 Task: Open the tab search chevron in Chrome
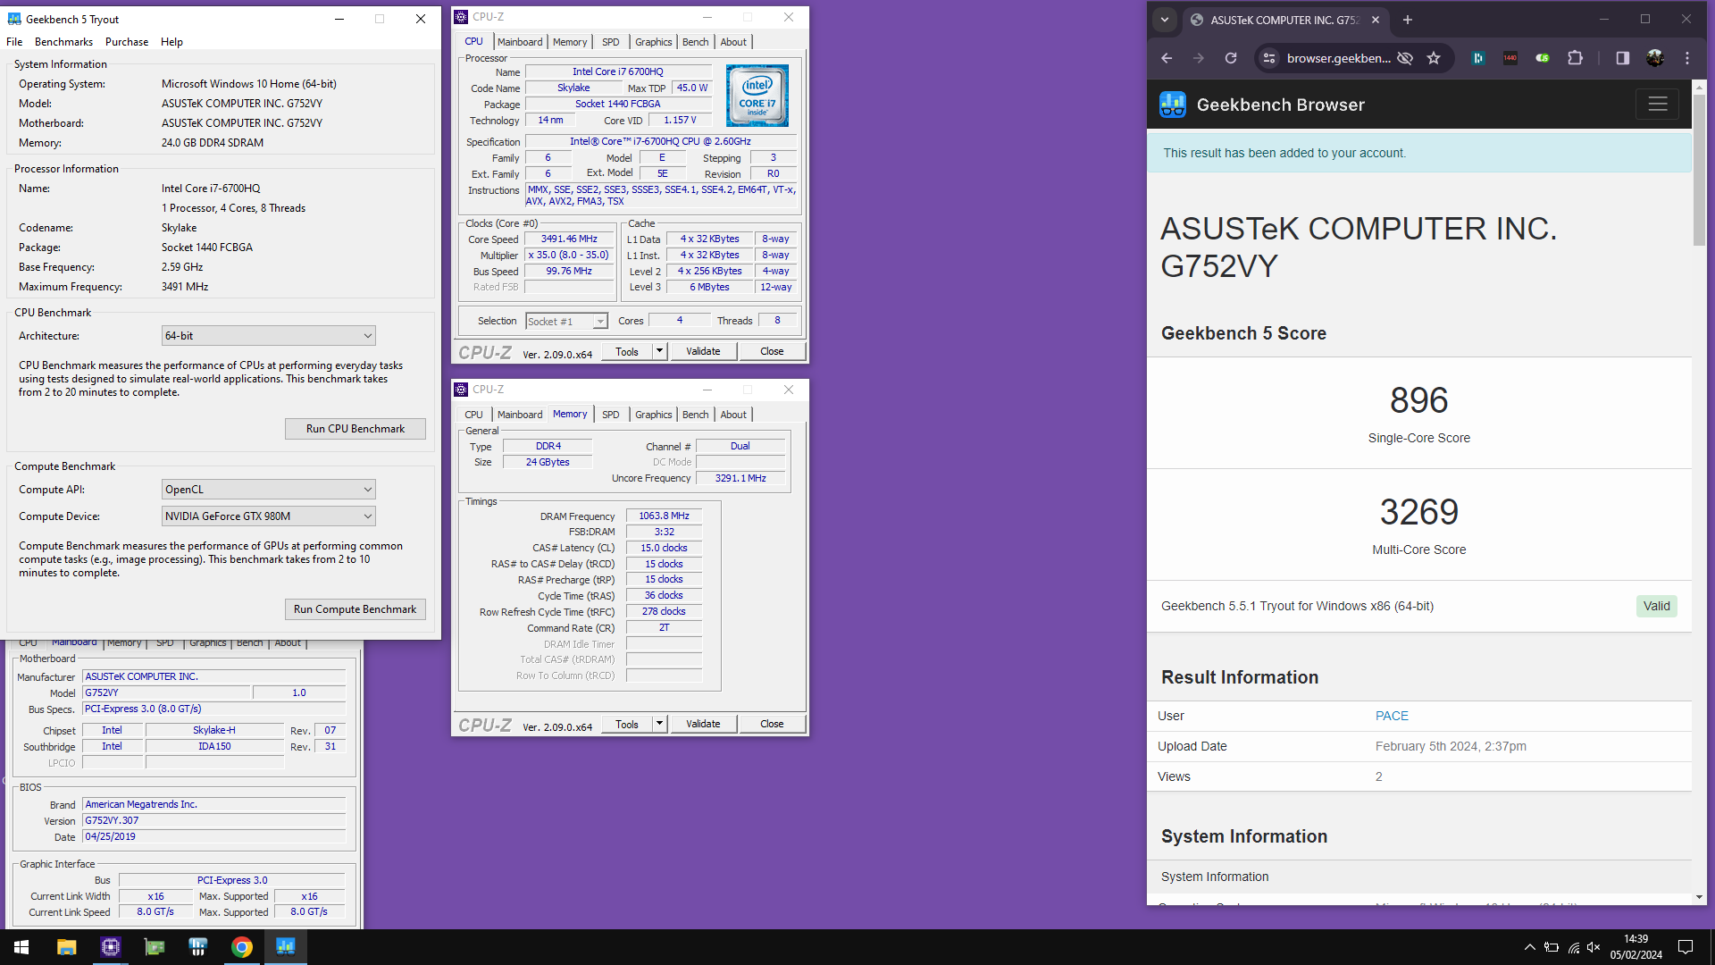click(x=1164, y=20)
